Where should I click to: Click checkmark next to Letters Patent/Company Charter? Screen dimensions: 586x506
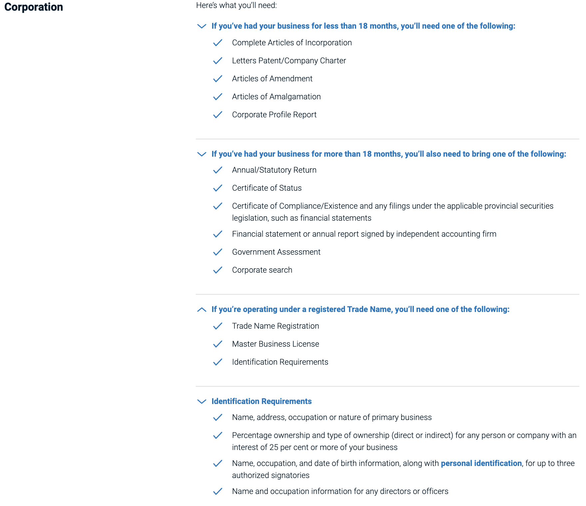point(218,61)
